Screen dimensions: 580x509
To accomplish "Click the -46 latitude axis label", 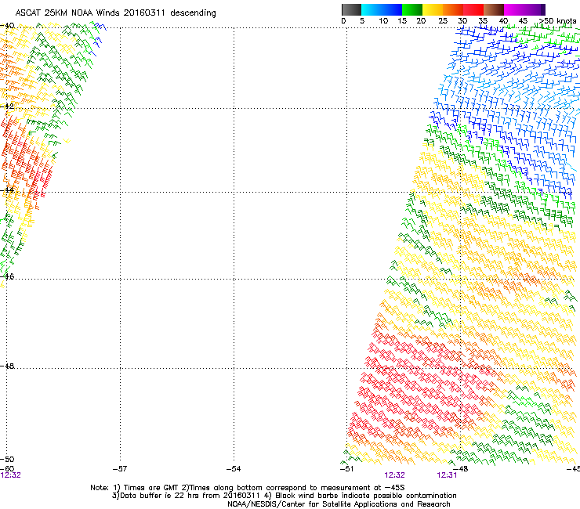I will pyautogui.click(x=7, y=276).
